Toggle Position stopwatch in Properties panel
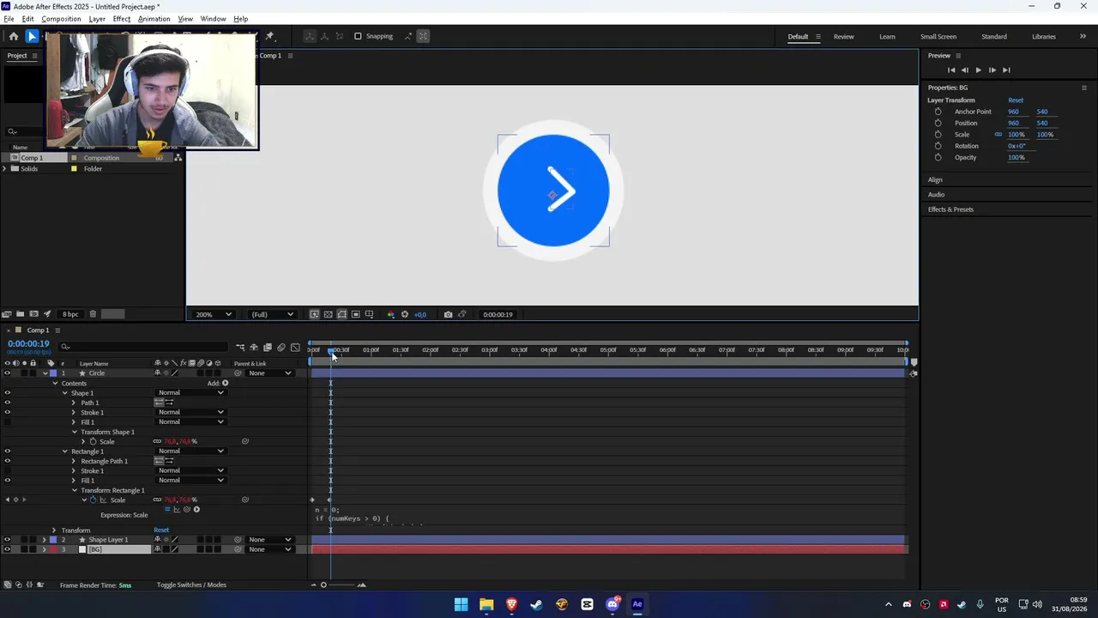The height and width of the screenshot is (618, 1098). (938, 123)
